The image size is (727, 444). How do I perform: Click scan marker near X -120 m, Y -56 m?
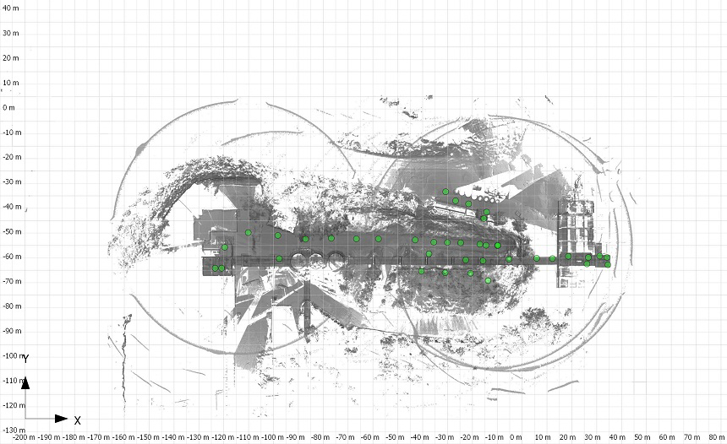coord(225,247)
